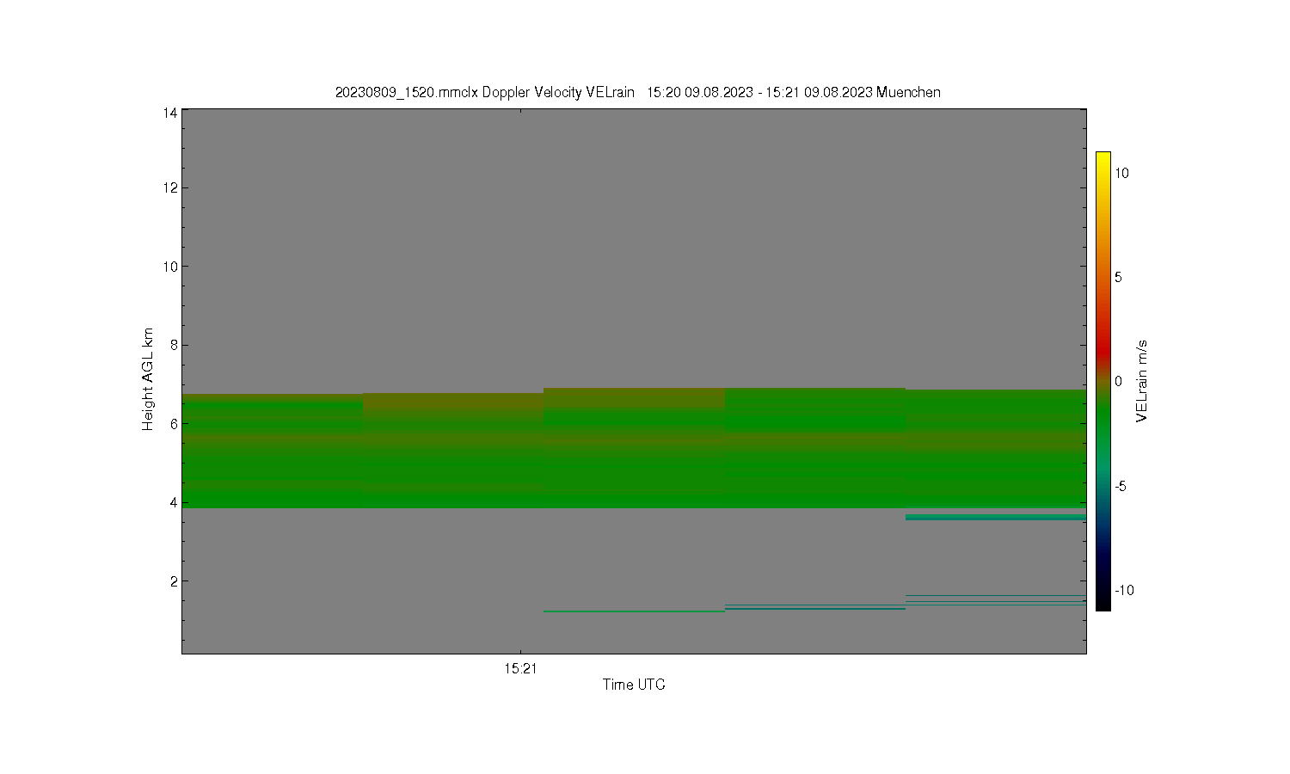Click the '4' height tick label
Viewport: 1290px width, 774px height.
pyautogui.click(x=174, y=502)
